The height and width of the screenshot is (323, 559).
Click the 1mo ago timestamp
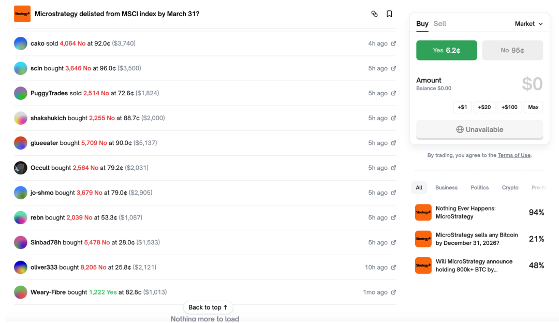click(x=375, y=292)
